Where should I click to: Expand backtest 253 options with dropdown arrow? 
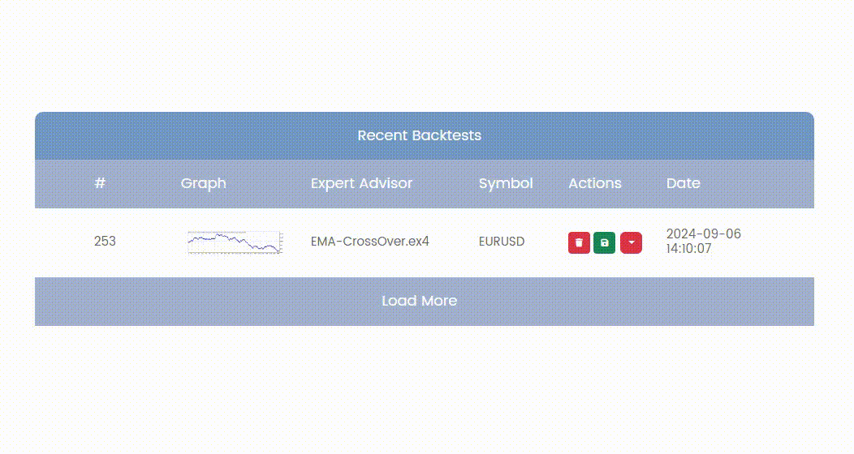pyautogui.click(x=631, y=242)
